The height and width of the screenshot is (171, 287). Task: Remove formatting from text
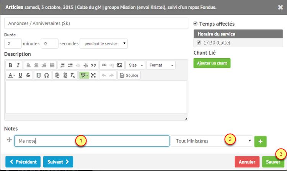point(72,75)
